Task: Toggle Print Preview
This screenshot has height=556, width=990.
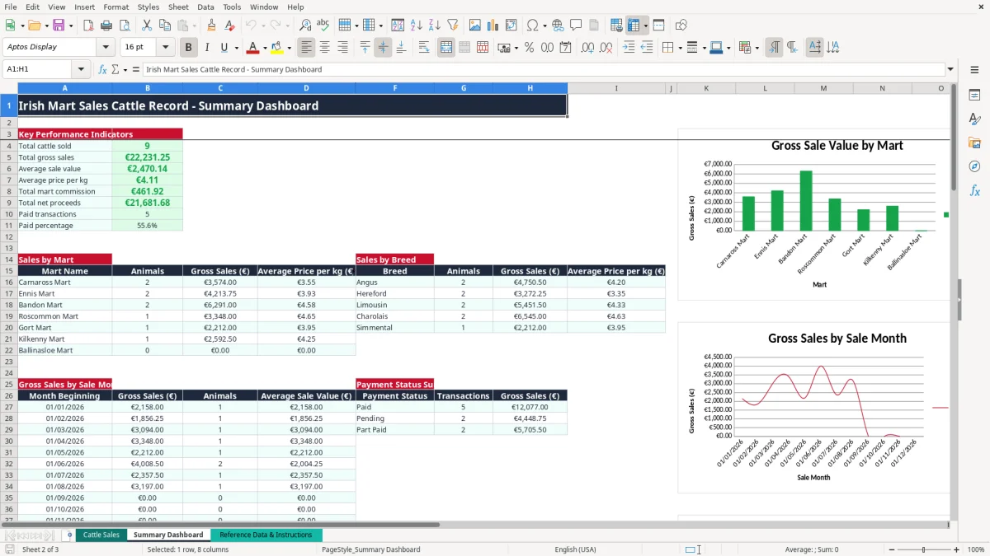Action: pos(126,26)
